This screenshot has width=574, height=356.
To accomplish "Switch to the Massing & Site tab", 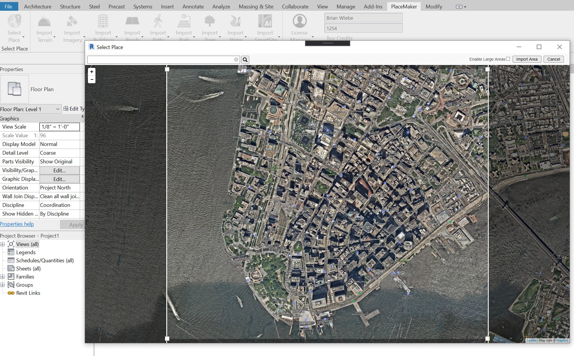I will click(x=256, y=6).
